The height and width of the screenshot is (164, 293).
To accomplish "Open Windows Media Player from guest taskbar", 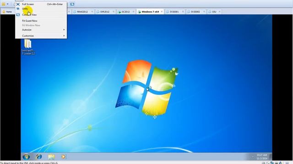I will pos(64,157).
